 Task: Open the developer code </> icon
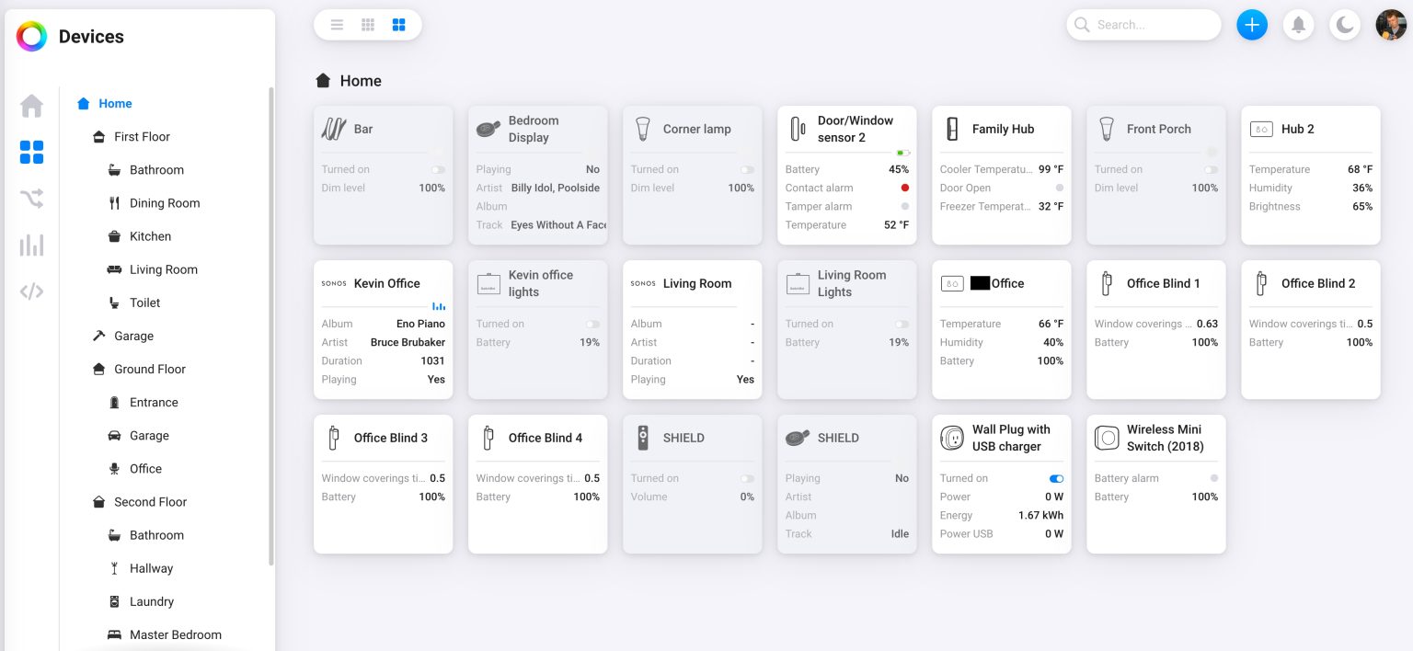(x=31, y=291)
